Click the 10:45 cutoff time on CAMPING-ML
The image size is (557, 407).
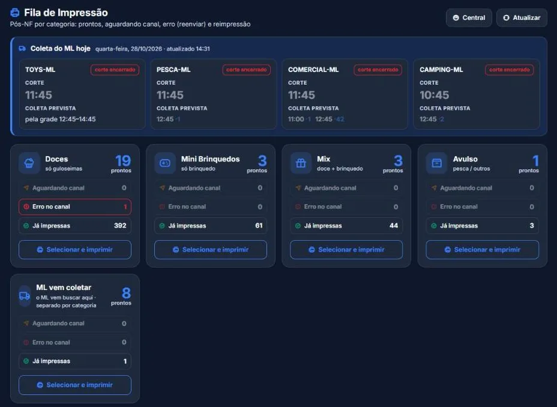(x=434, y=95)
